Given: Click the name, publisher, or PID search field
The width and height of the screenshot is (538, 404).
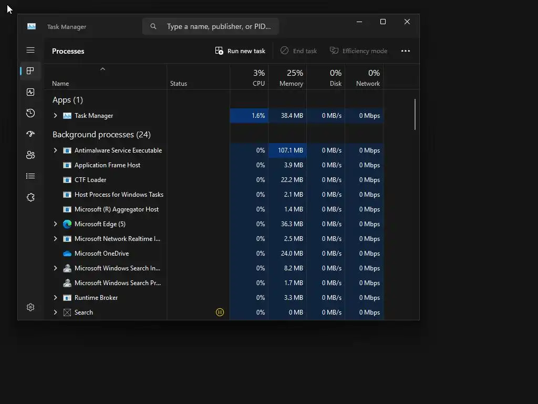Looking at the screenshot, I should click(210, 26).
